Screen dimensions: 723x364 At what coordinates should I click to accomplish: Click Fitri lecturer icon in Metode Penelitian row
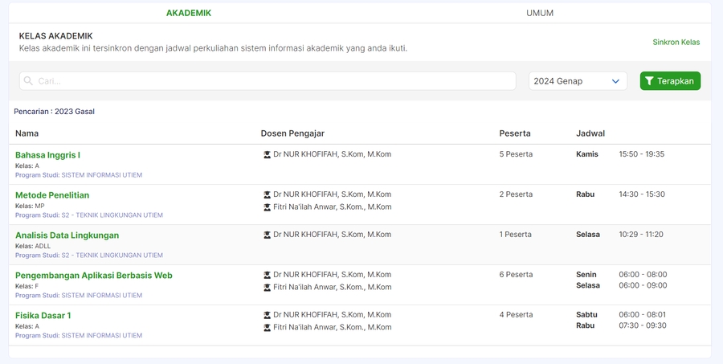coord(268,207)
